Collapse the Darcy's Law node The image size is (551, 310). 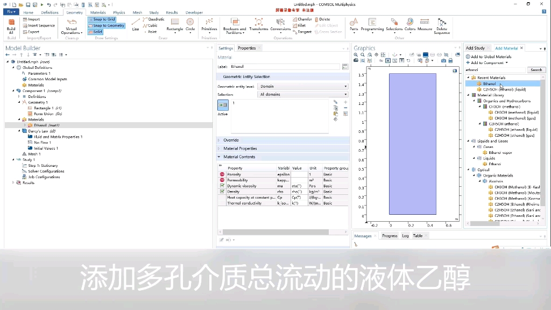[19, 131]
